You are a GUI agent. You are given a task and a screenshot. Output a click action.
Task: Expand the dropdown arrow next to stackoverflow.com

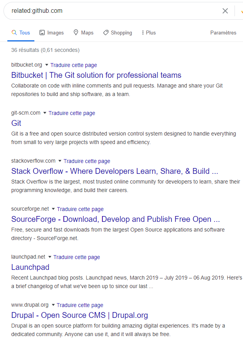click(60, 161)
